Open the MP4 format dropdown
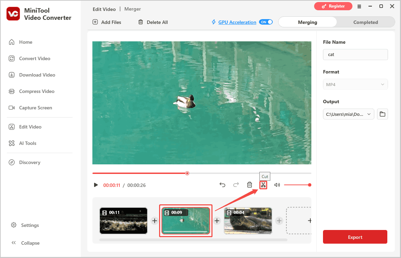The image size is (401, 258). point(355,84)
